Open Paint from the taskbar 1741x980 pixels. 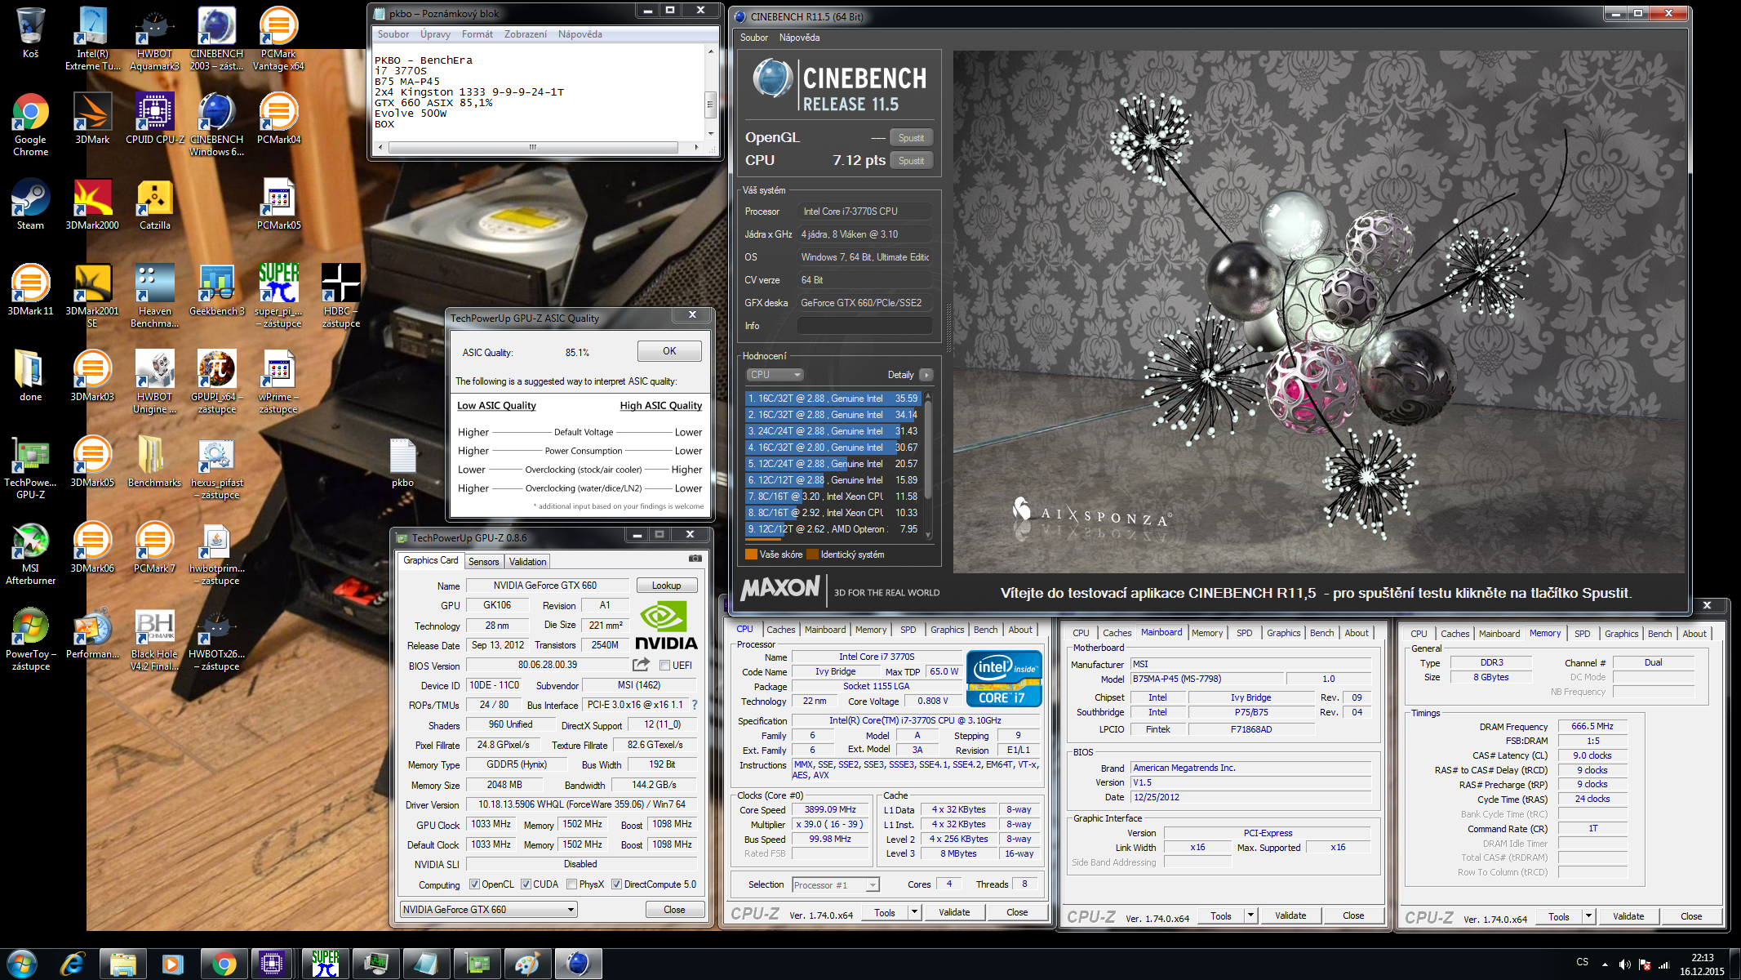(x=527, y=964)
